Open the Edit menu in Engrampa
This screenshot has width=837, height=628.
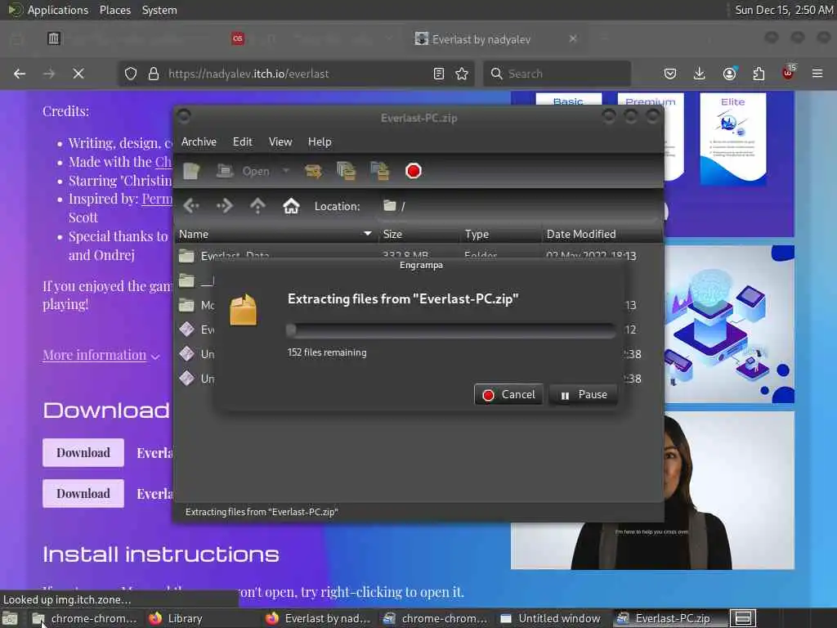(242, 141)
